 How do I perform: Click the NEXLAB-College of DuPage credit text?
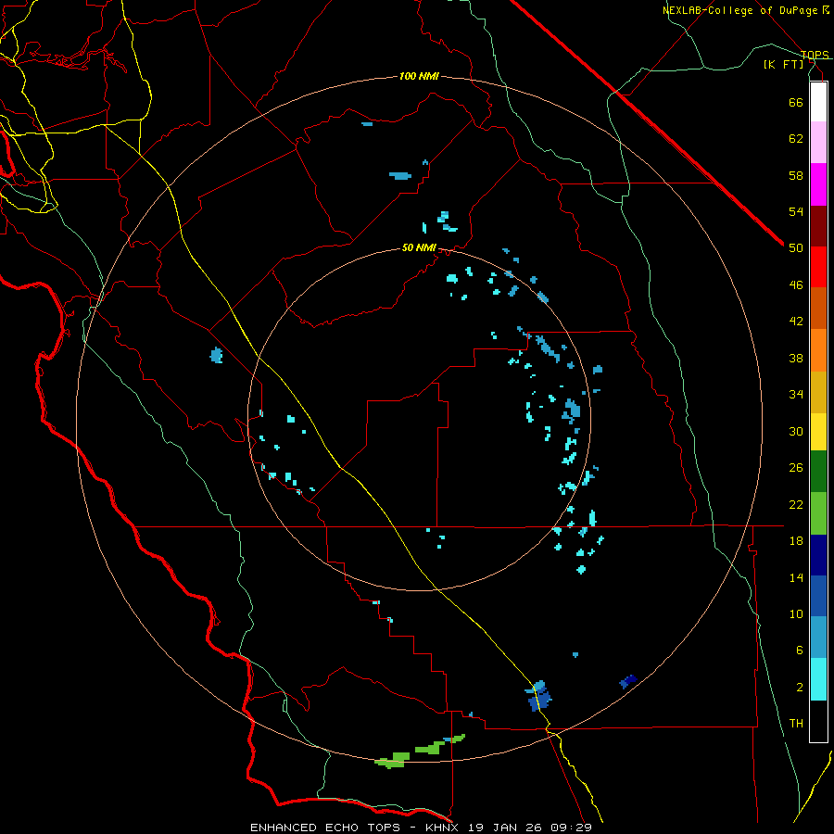[x=742, y=10]
